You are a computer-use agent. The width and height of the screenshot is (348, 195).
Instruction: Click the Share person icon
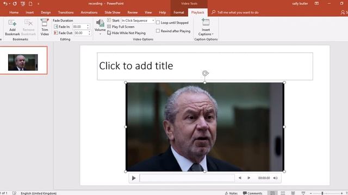(x=343, y=12)
